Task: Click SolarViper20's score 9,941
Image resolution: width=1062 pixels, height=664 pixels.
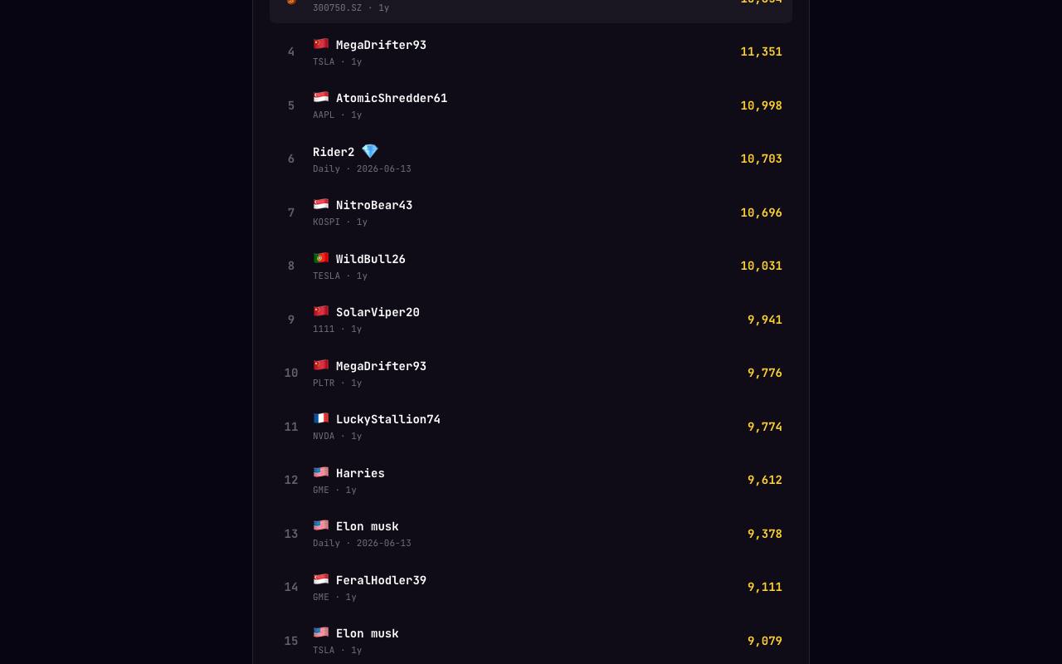Action: click(x=765, y=320)
